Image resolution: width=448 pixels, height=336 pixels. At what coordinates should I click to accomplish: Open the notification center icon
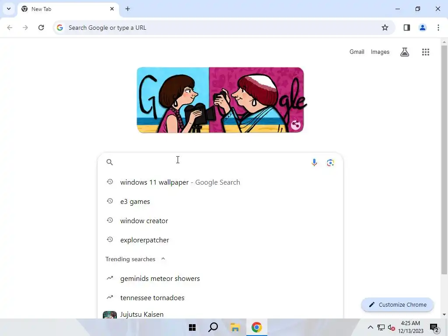pyautogui.click(x=434, y=328)
